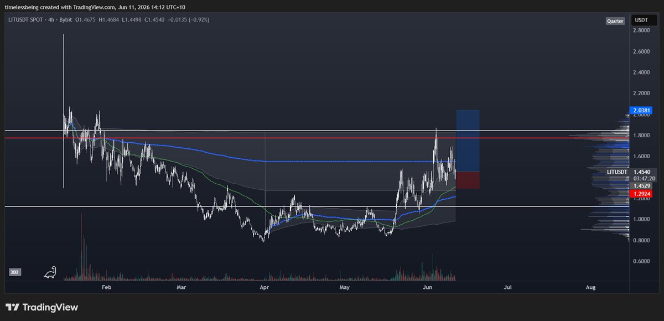Click the Aug label on the time axis

[x=590, y=288]
